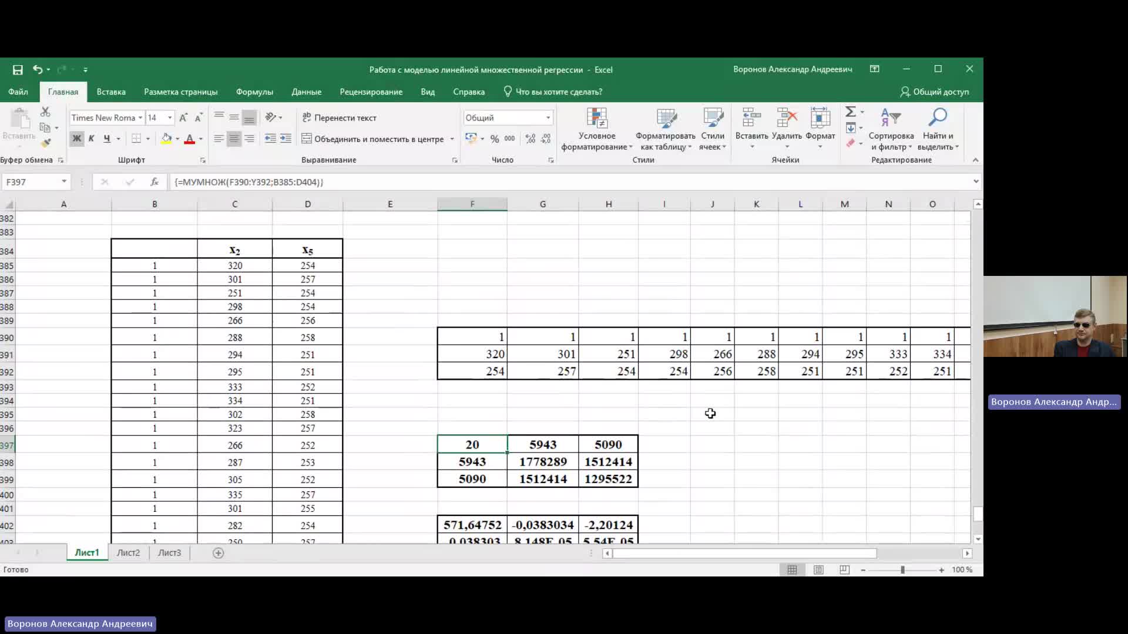Image resolution: width=1128 pixels, height=634 pixels.
Task: Click the AutoSum sigma icon
Action: pos(850,112)
